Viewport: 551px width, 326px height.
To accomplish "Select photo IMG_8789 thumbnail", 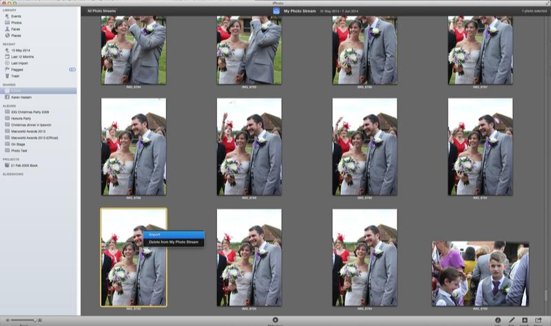I will pos(249,146).
